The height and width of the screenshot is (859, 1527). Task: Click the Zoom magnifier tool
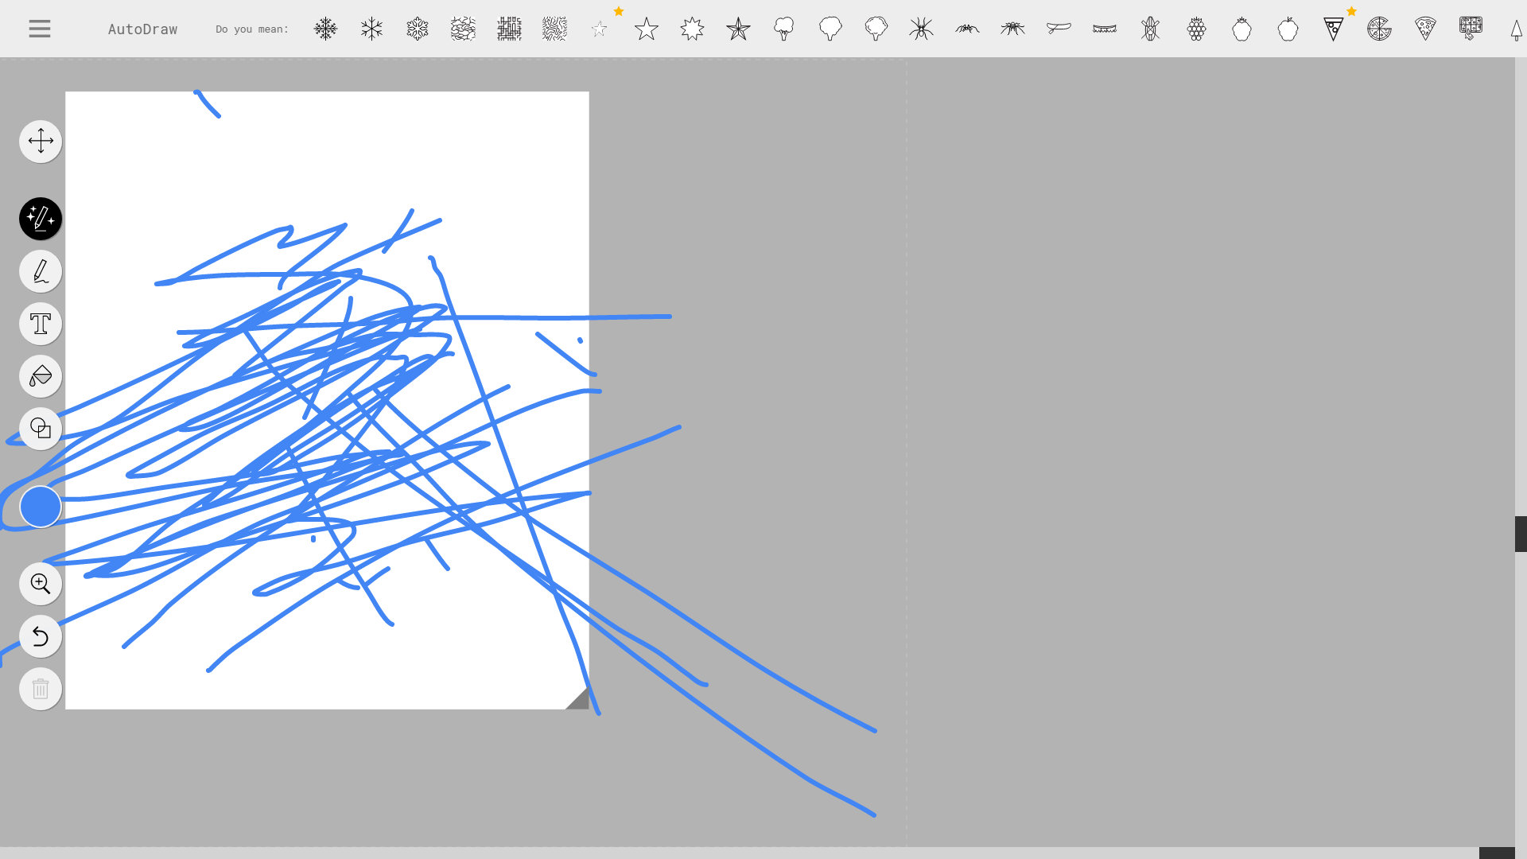click(x=41, y=584)
